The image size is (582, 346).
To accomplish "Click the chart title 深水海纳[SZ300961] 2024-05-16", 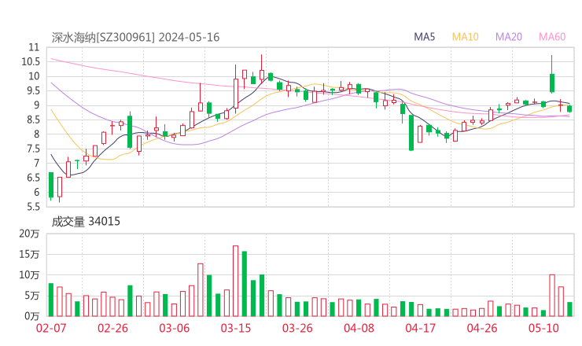I will pyautogui.click(x=135, y=37).
